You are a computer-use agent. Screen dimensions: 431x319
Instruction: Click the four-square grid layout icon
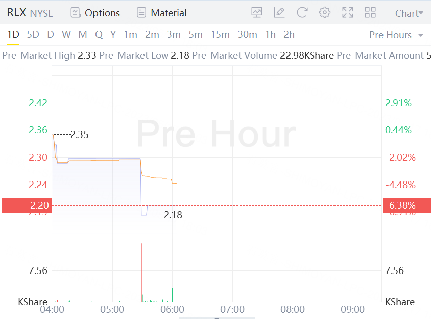(x=370, y=13)
